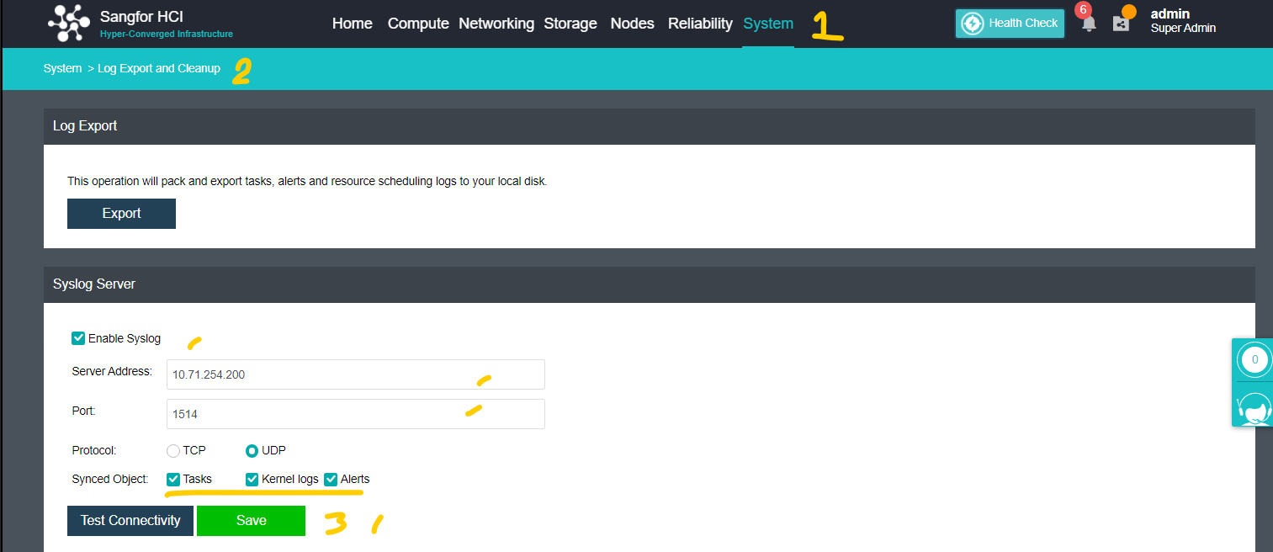Uncheck the Tasks synced object
The width and height of the screenshot is (1273, 552).
point(173,480)
